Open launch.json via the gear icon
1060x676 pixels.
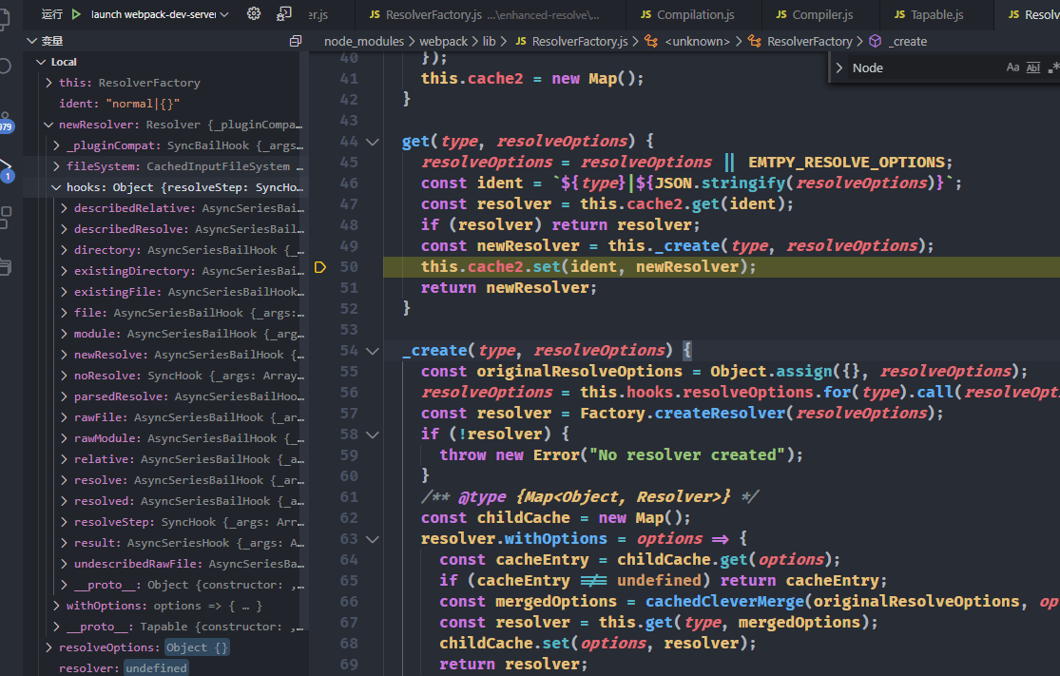[254, 14]
